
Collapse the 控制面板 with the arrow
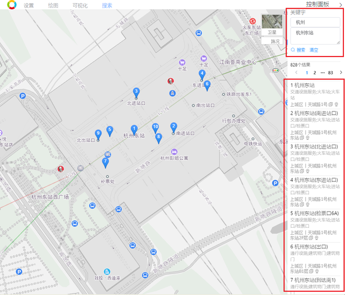click(341, 5)
